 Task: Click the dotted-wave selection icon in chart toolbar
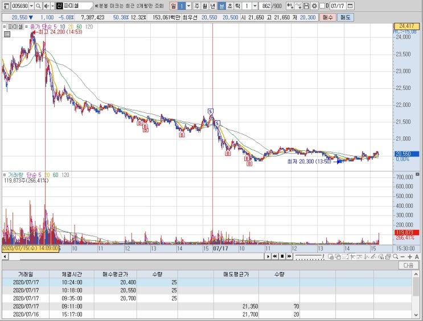[345, 257]
